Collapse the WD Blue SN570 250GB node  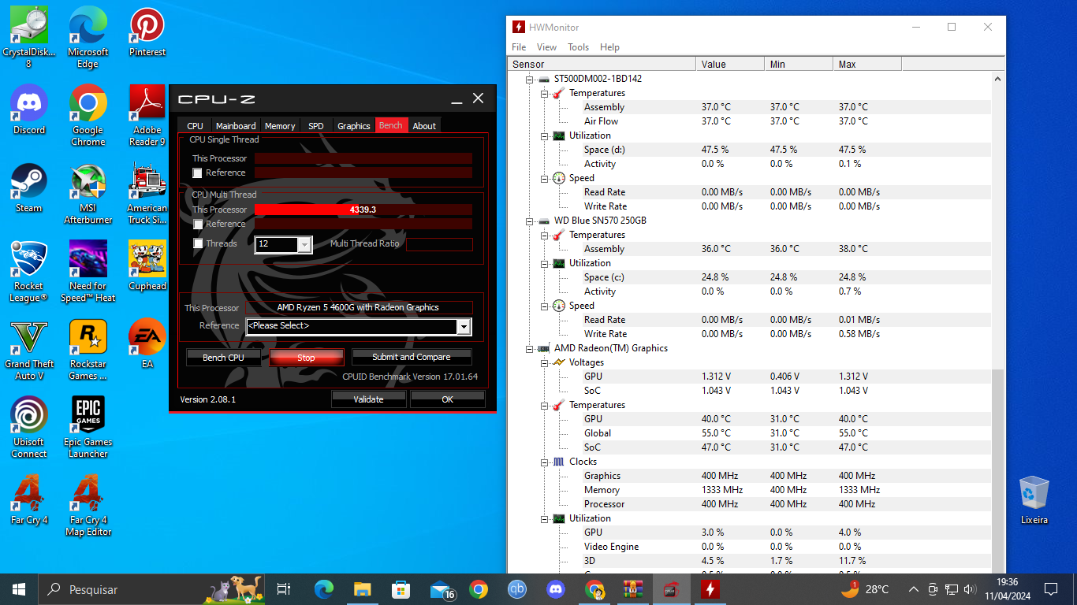point(530,221)
